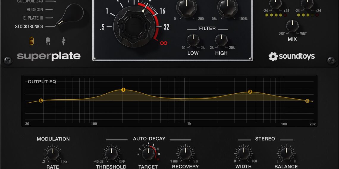Viewport: 339px width, 169px height.
Task: Click the superplate product name
Action: click(x=49, y=56)
